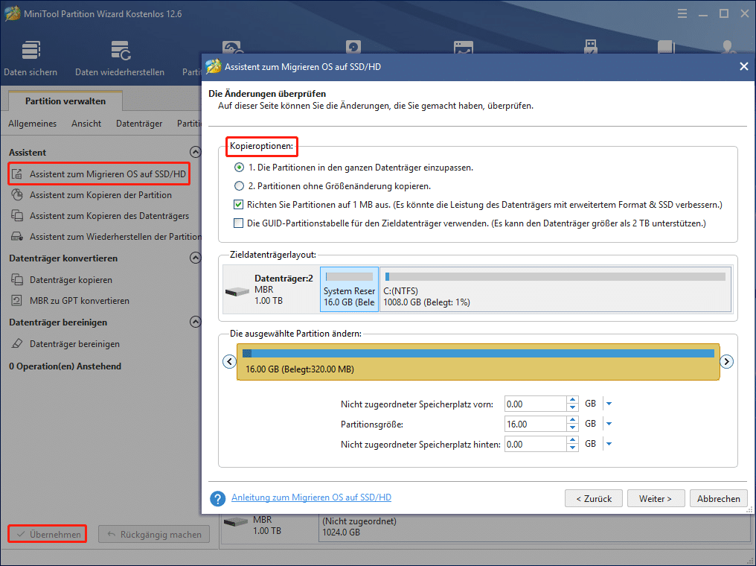The width and height of the screenshot is (756, 566).
Task: Click the Assistent zum Kopieren des Datenträgers icon
Action: (17, 216)
